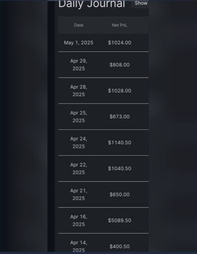Click the $673.00 PnL value

119,117
